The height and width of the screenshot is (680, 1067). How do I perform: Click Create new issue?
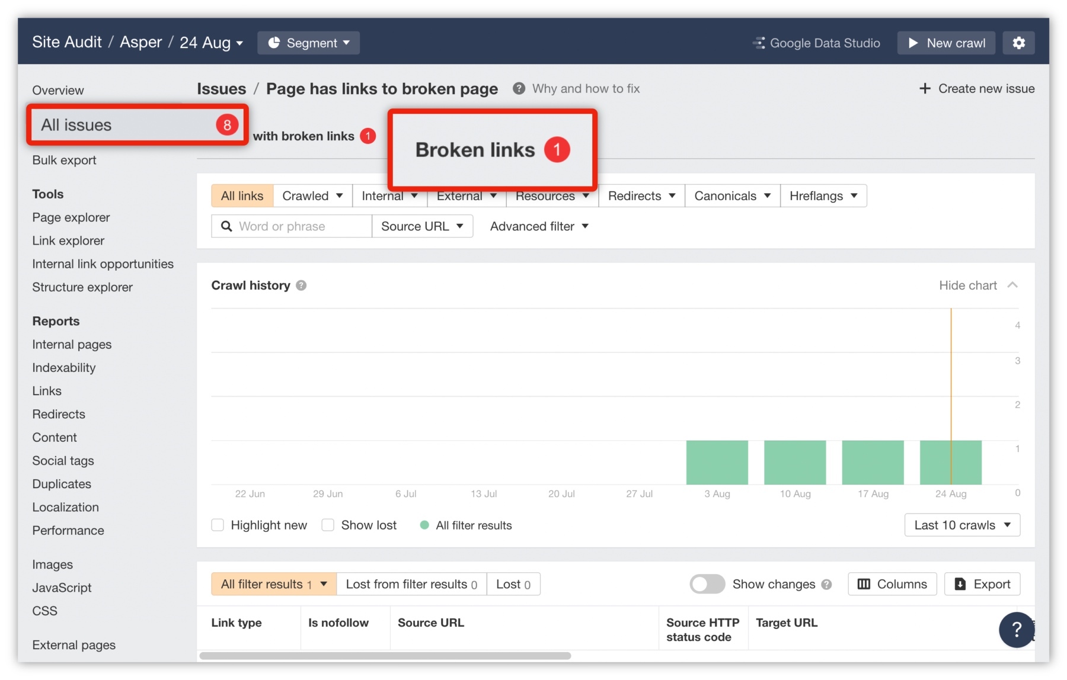click(x=977, y=88)
